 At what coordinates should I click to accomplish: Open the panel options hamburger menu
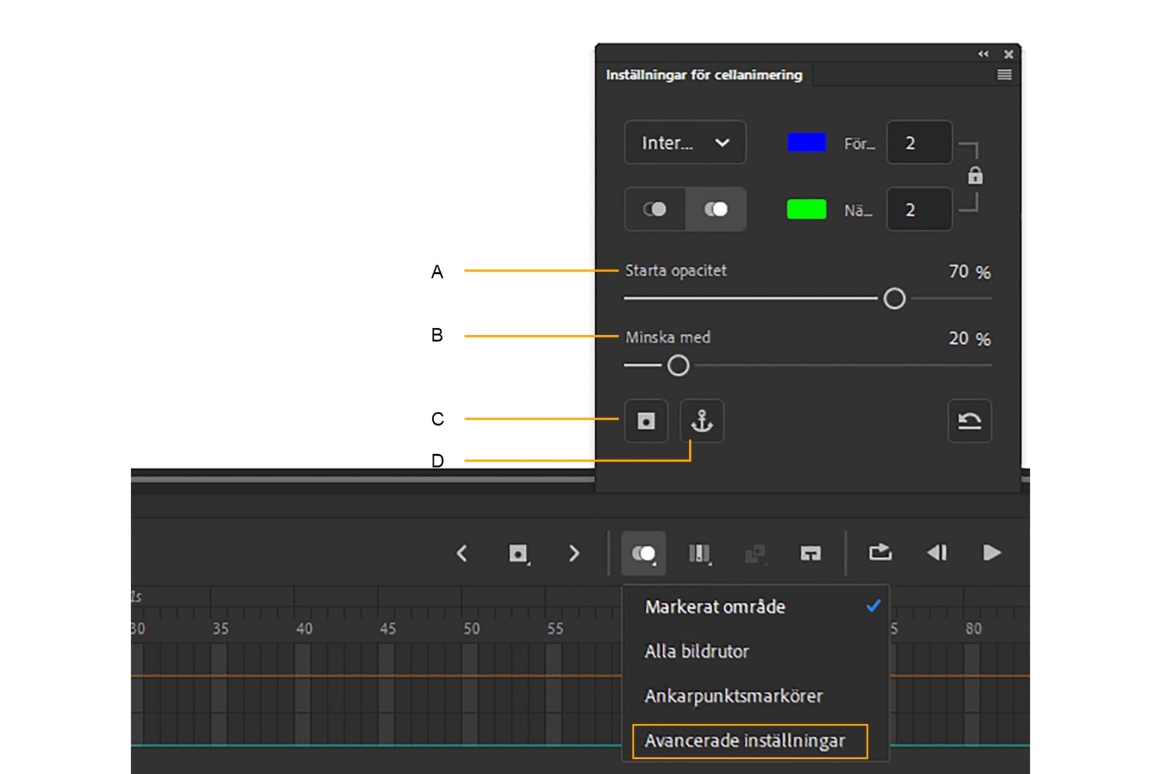pyautogui.click(x=1004, y=75)
